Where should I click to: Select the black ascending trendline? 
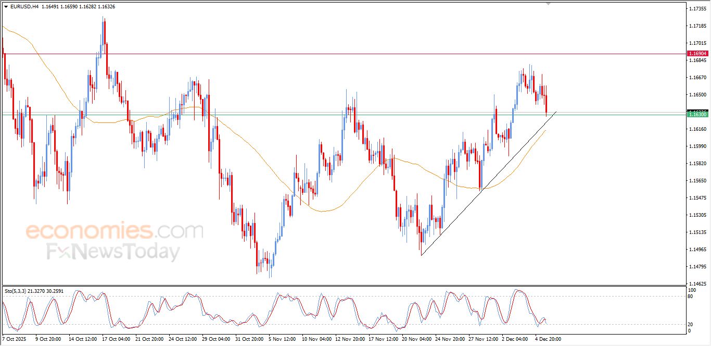[489, 182]
